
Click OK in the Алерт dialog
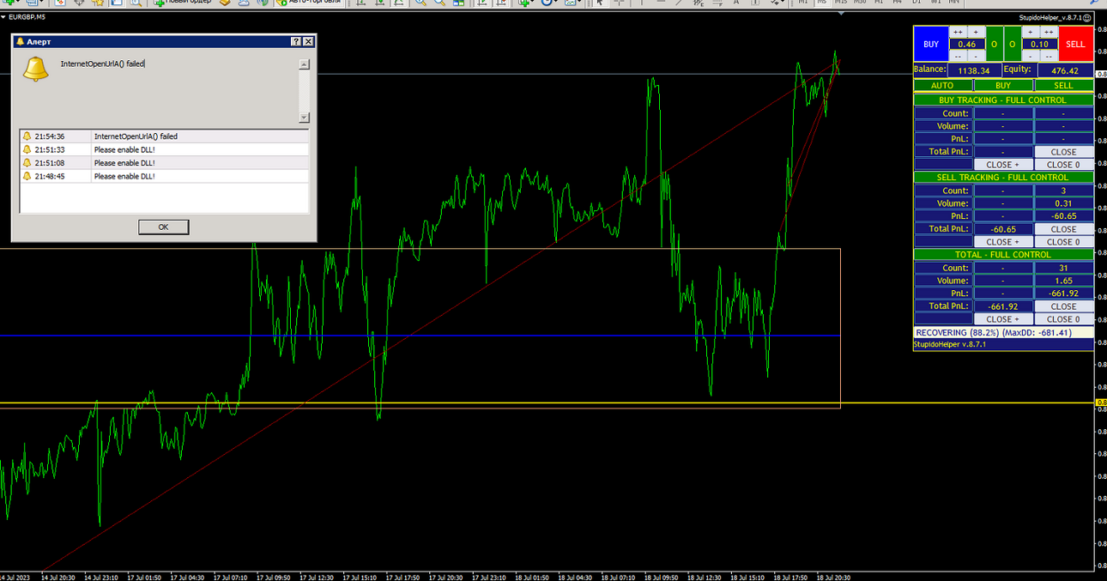click(x=163, y=227)
